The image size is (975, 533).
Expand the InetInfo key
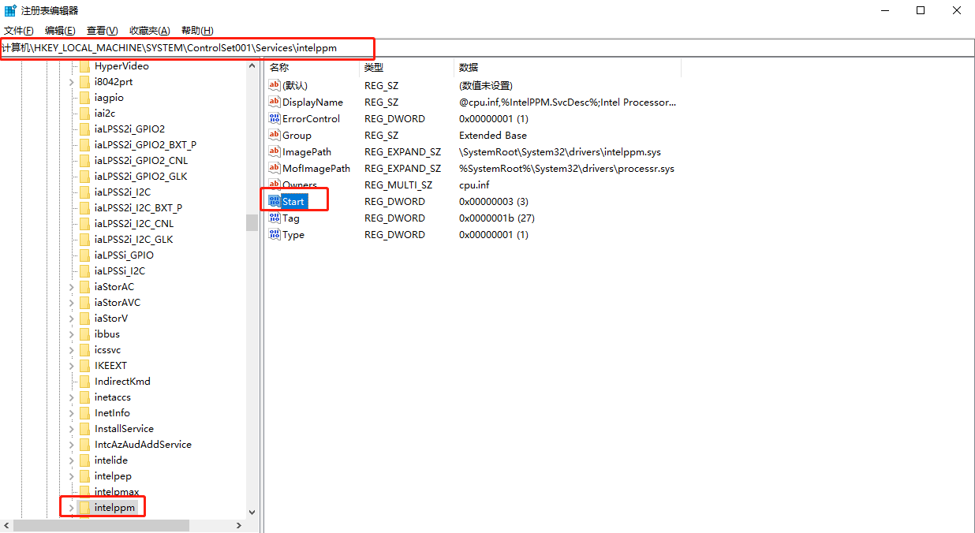coord(72,413)
